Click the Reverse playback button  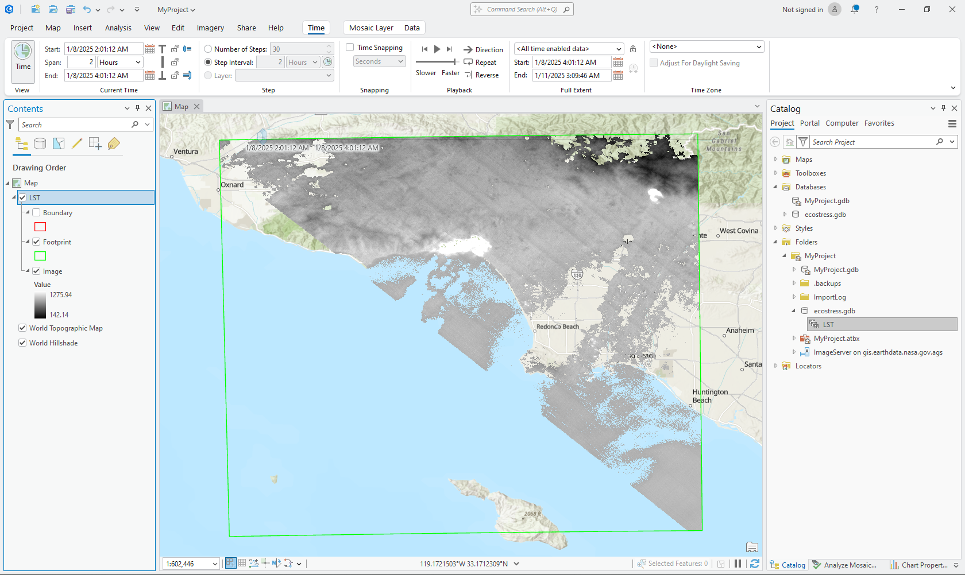(x=481, y=75)
